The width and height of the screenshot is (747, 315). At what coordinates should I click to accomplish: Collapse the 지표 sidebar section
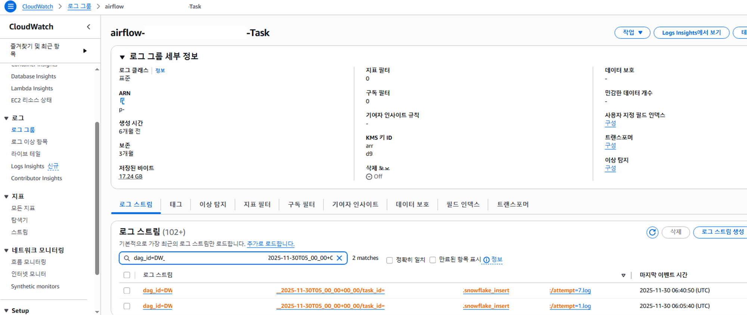[x=6, y=197]
